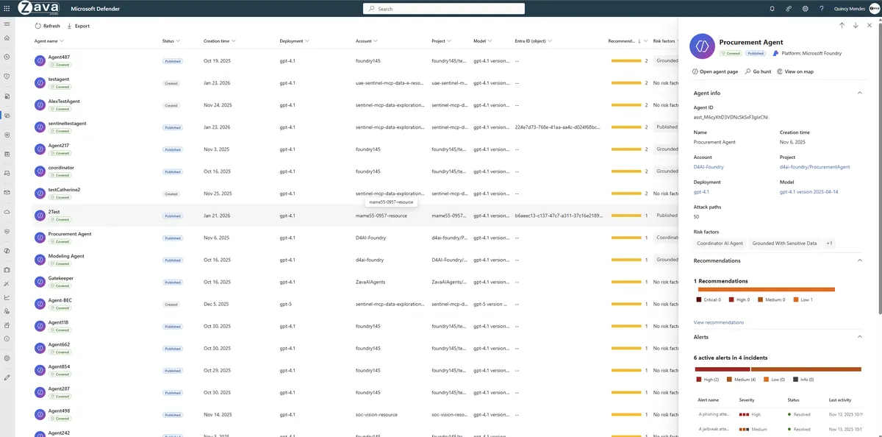Viewport: 882px width, 437px height.
Task: Click into the Search field
Action: tap(444, 9)
